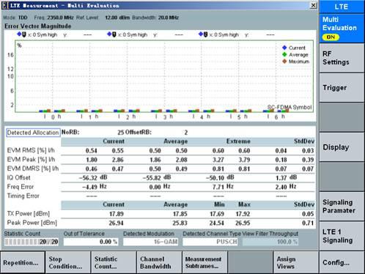Click the Bandwidth 20.0 MHz value
This screenshot has height=274, width=365.
click(x=169, y=18)
